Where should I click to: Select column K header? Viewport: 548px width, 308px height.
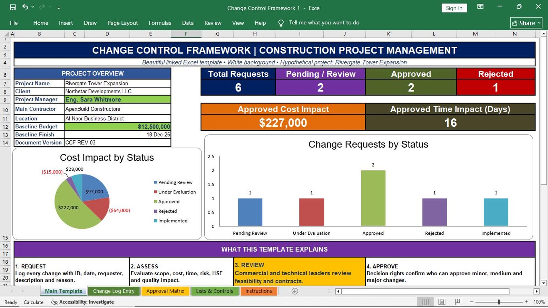(x=389, y=34)
